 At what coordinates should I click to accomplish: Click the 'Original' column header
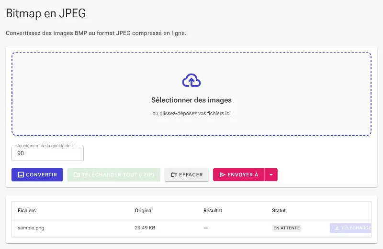(x=144, y=210)
